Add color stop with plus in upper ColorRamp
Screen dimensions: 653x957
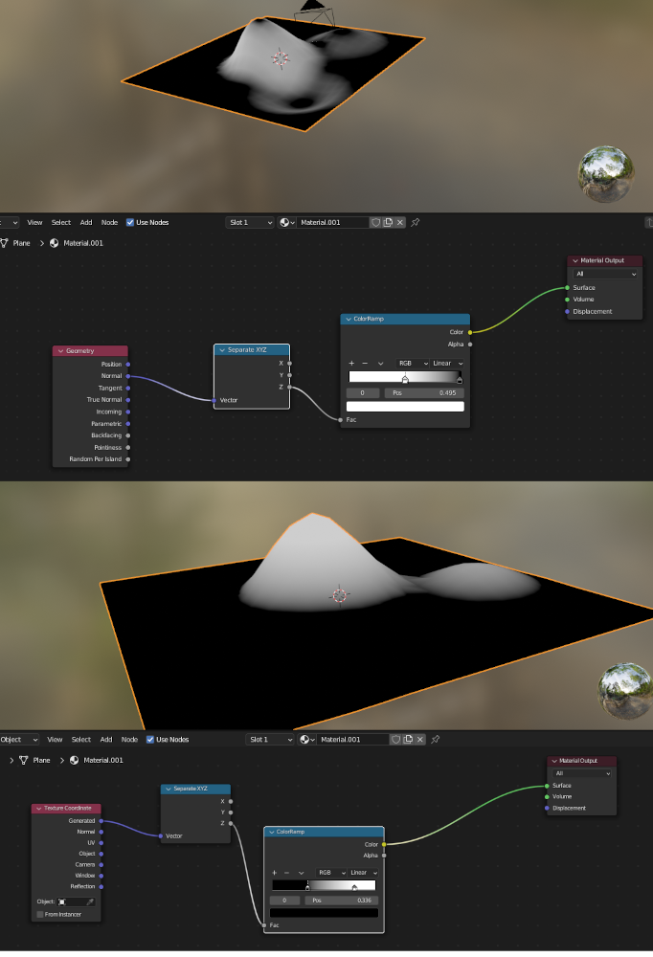point(351,363)
